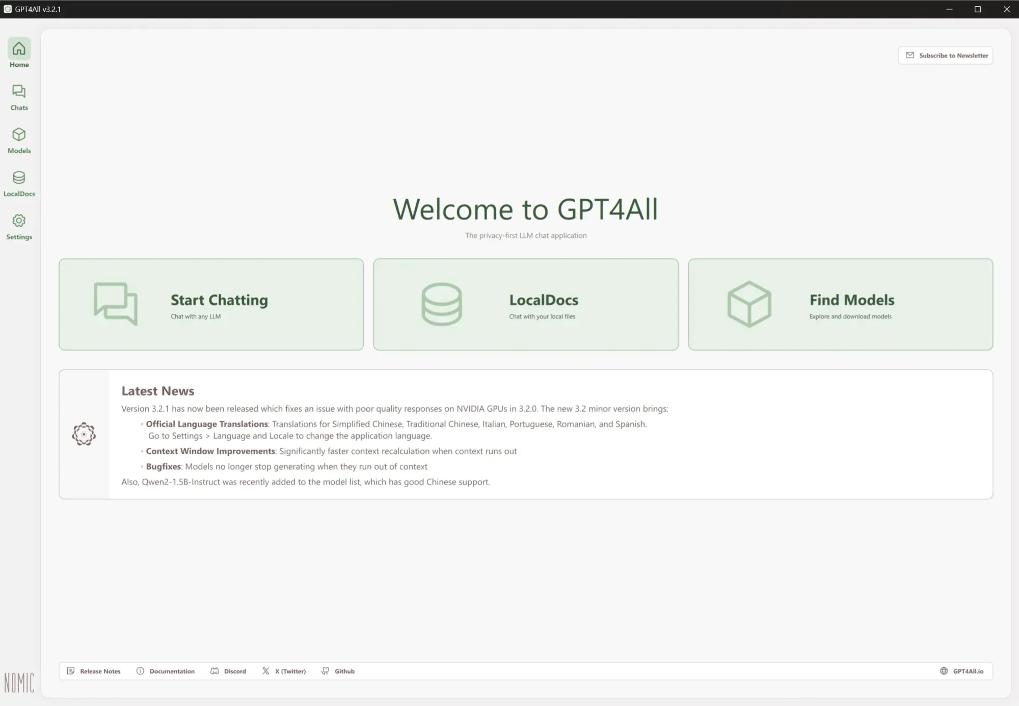1019x706 pixels.
Task: Navigate to Home section
Action: pyautogui.click(x=19, y=54)
